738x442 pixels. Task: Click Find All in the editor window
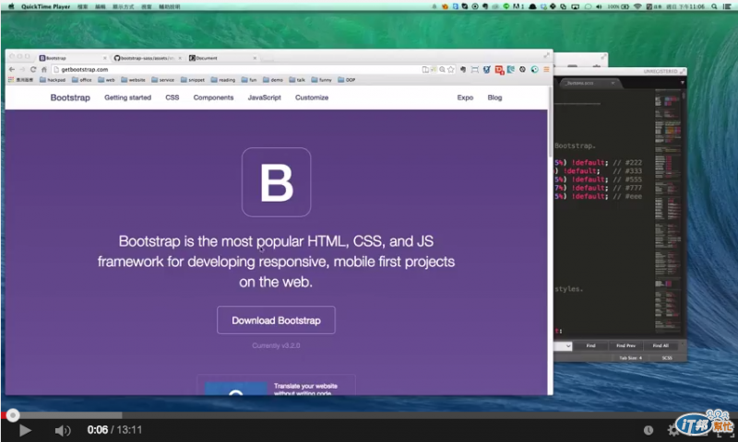click(x=661, y=345)
